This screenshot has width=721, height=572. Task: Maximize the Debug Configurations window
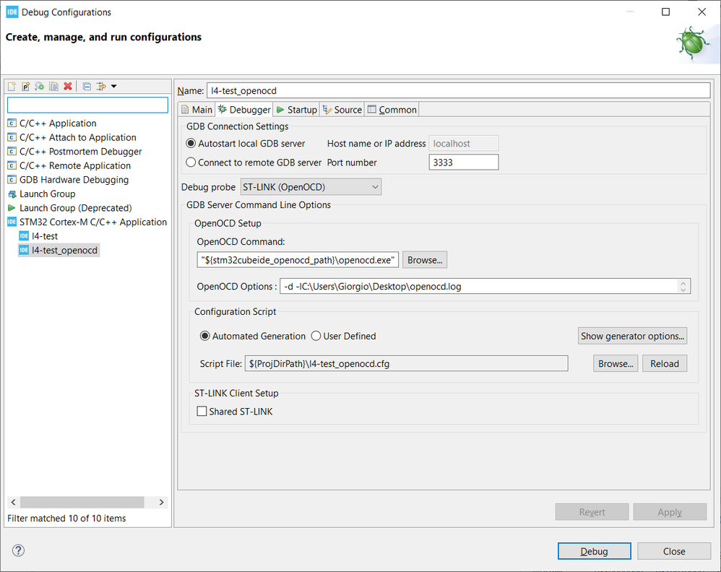[x=665, y=12]
